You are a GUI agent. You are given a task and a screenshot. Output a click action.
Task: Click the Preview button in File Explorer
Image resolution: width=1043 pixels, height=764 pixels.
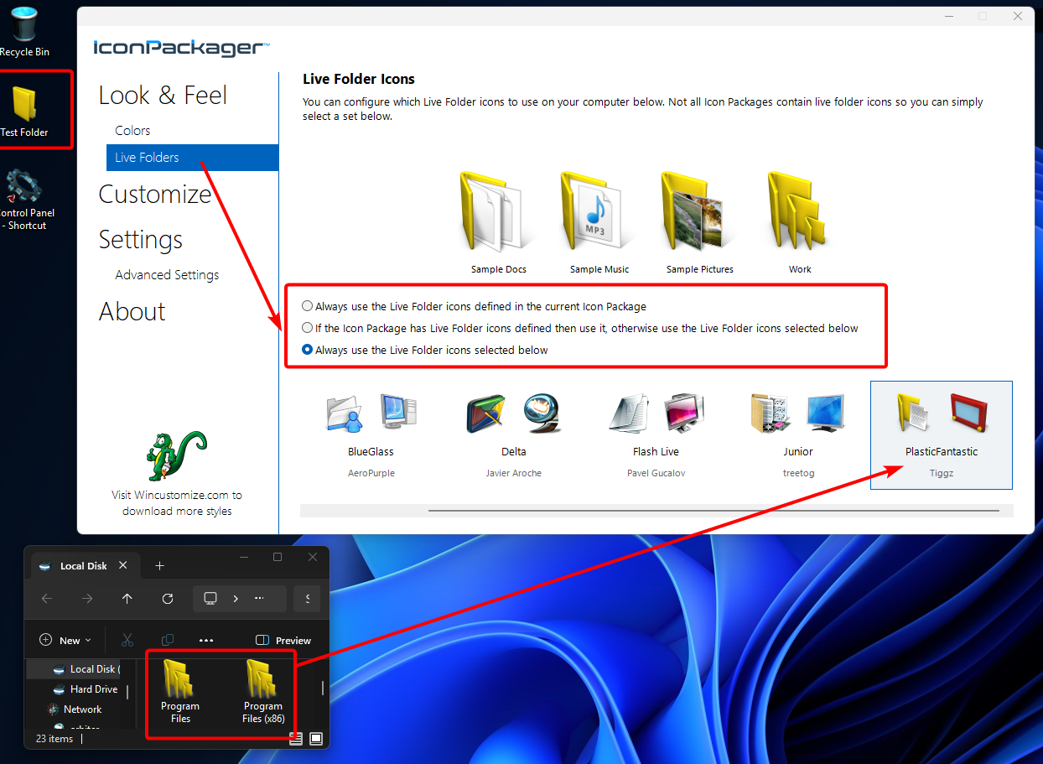[x=283, y=641]
